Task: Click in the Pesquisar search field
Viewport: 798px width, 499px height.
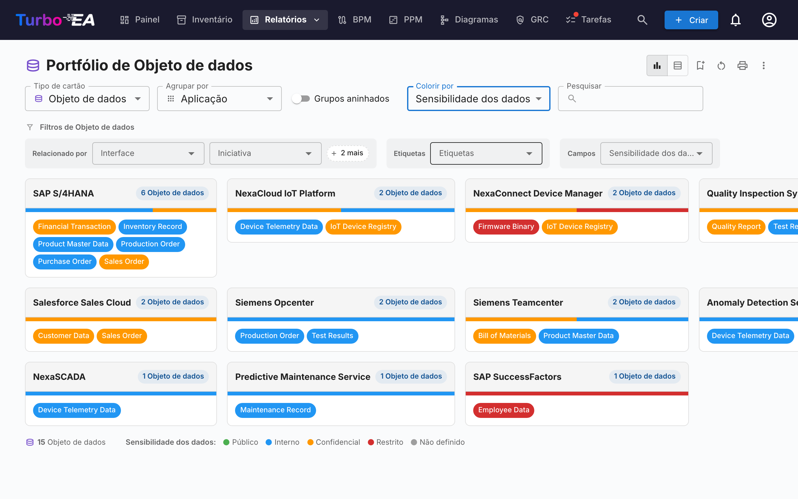Action: [x=630, y=98]
